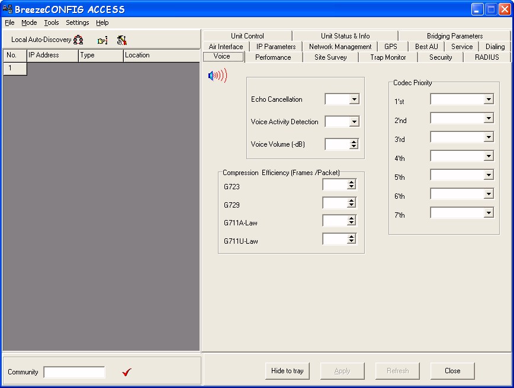Open the Settings menu

click(x=77, y=22)
